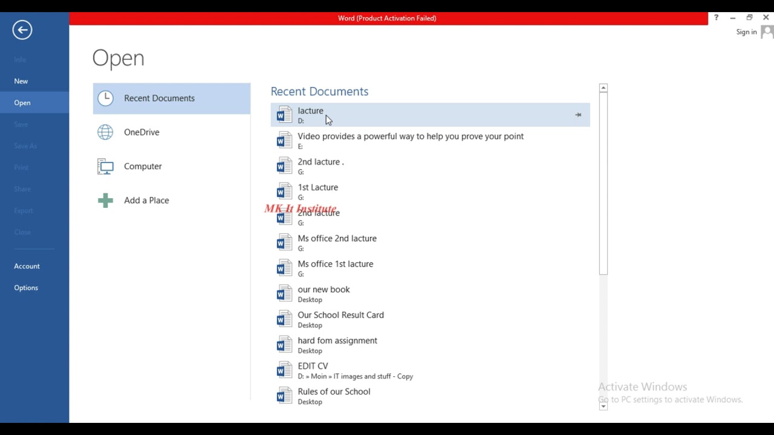Choose OneDrive as the open location
Image resolution: width=774 pixels, height=435 pixels.
click(x=172, y=132)
